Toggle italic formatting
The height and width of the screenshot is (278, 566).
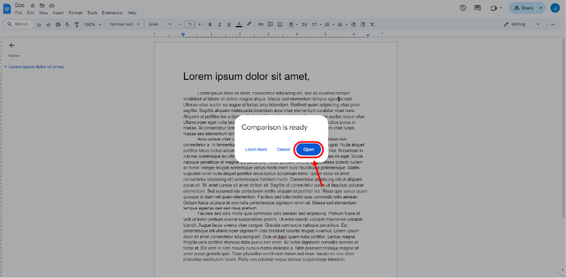coord(219,25)
